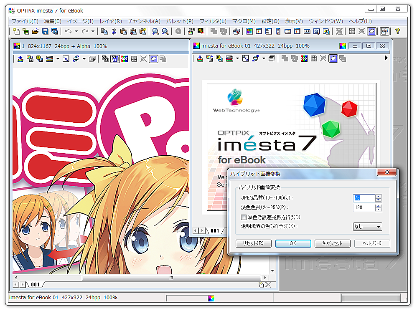Toggle the highlighted preview icon in window 1 toolbar
Viewport: 417px width, 311px height.
[x=154, y=59]
